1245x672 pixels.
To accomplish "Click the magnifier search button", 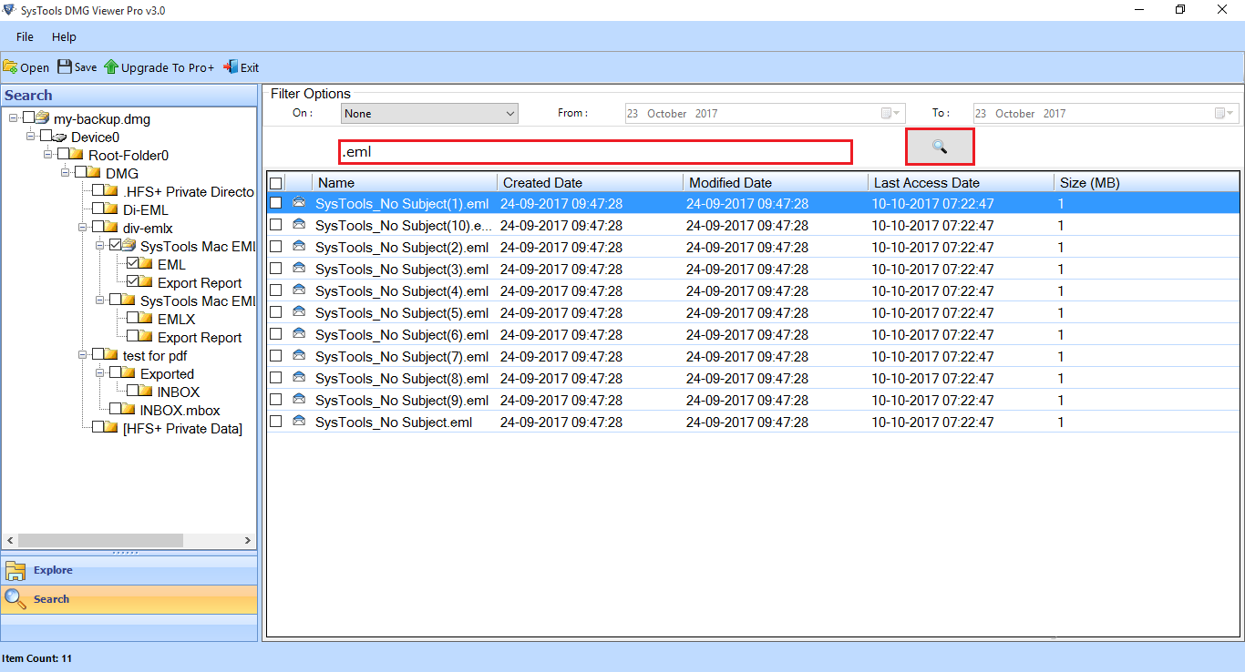I will pos(940,147).
